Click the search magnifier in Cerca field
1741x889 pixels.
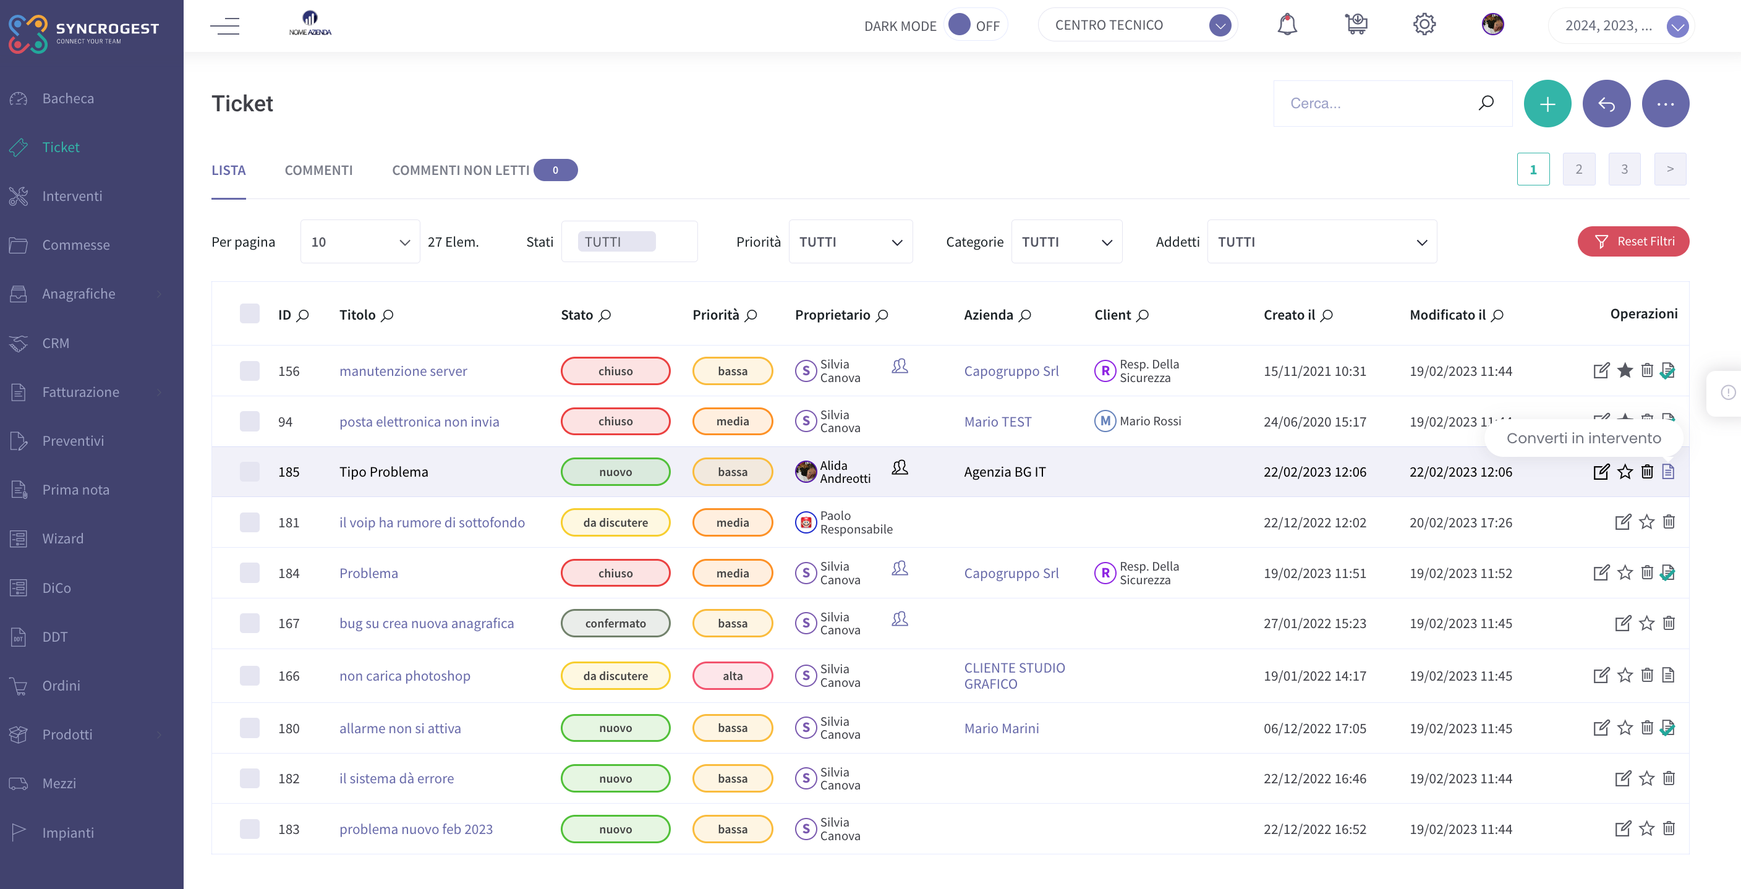[1486, 103]
